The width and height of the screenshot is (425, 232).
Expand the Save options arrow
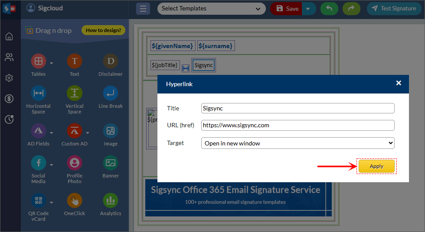[308, 9]
